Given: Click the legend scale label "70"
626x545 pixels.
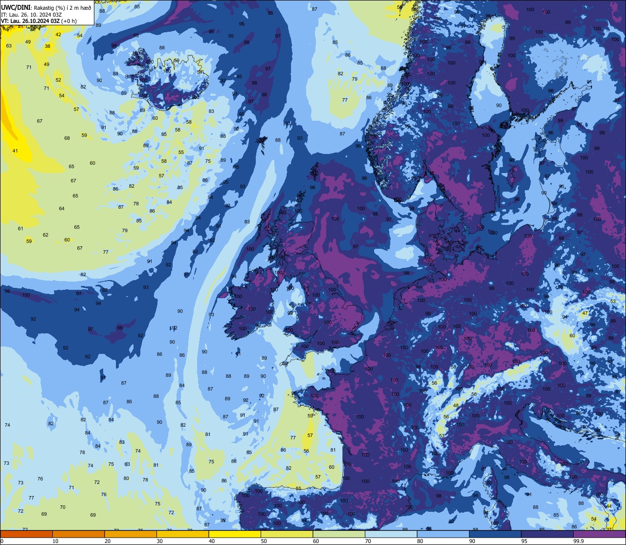Looking at the screenshot, I should (368, 541).
